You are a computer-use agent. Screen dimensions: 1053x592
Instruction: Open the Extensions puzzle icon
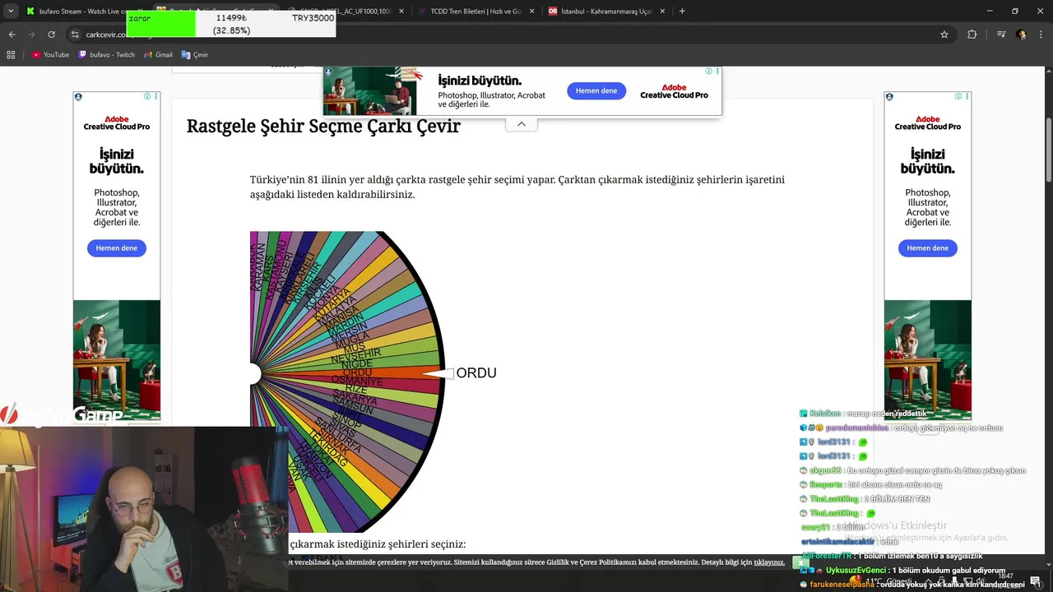[x=972, y=35]
